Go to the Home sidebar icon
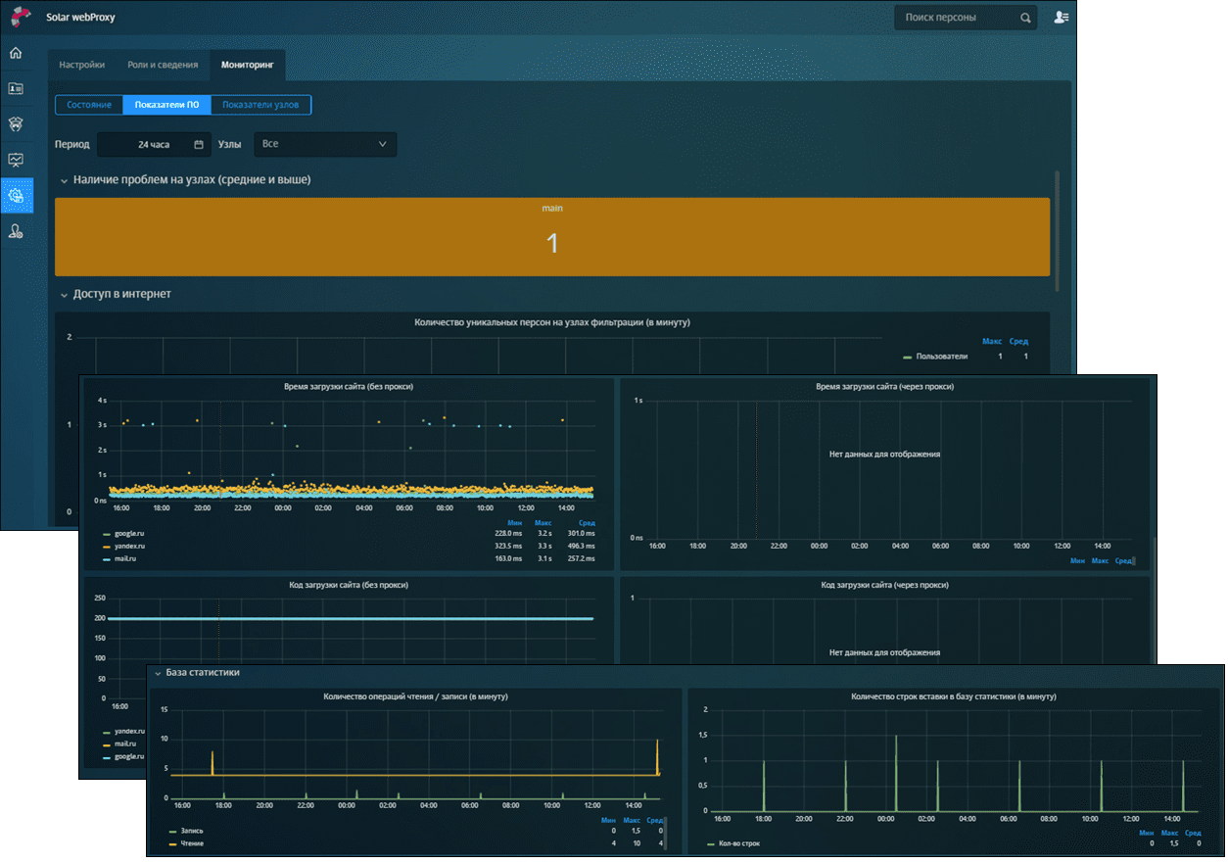This screenshot has height=863, width=1228. coord(16,53)
